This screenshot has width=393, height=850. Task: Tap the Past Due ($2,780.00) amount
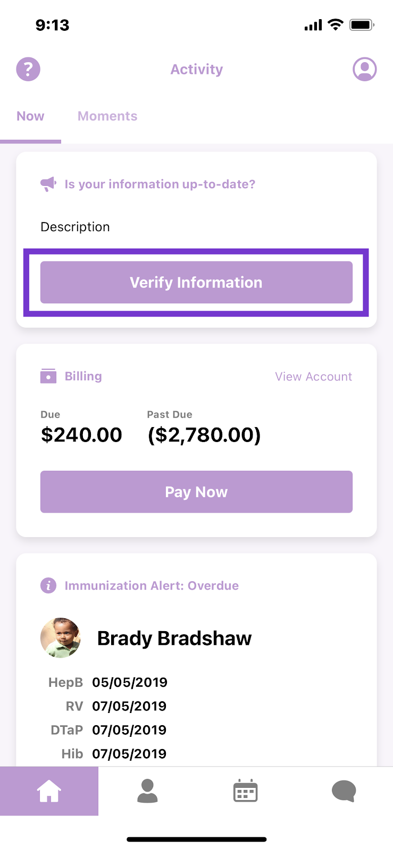coord(204,435)
